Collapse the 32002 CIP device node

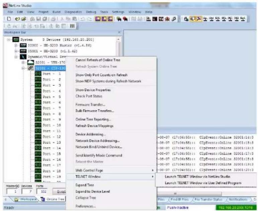23,68
